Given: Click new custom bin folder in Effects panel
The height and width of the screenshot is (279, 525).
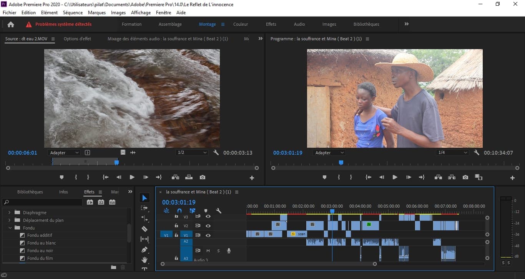Looking at the screenshot, I should tap(113, 267).
